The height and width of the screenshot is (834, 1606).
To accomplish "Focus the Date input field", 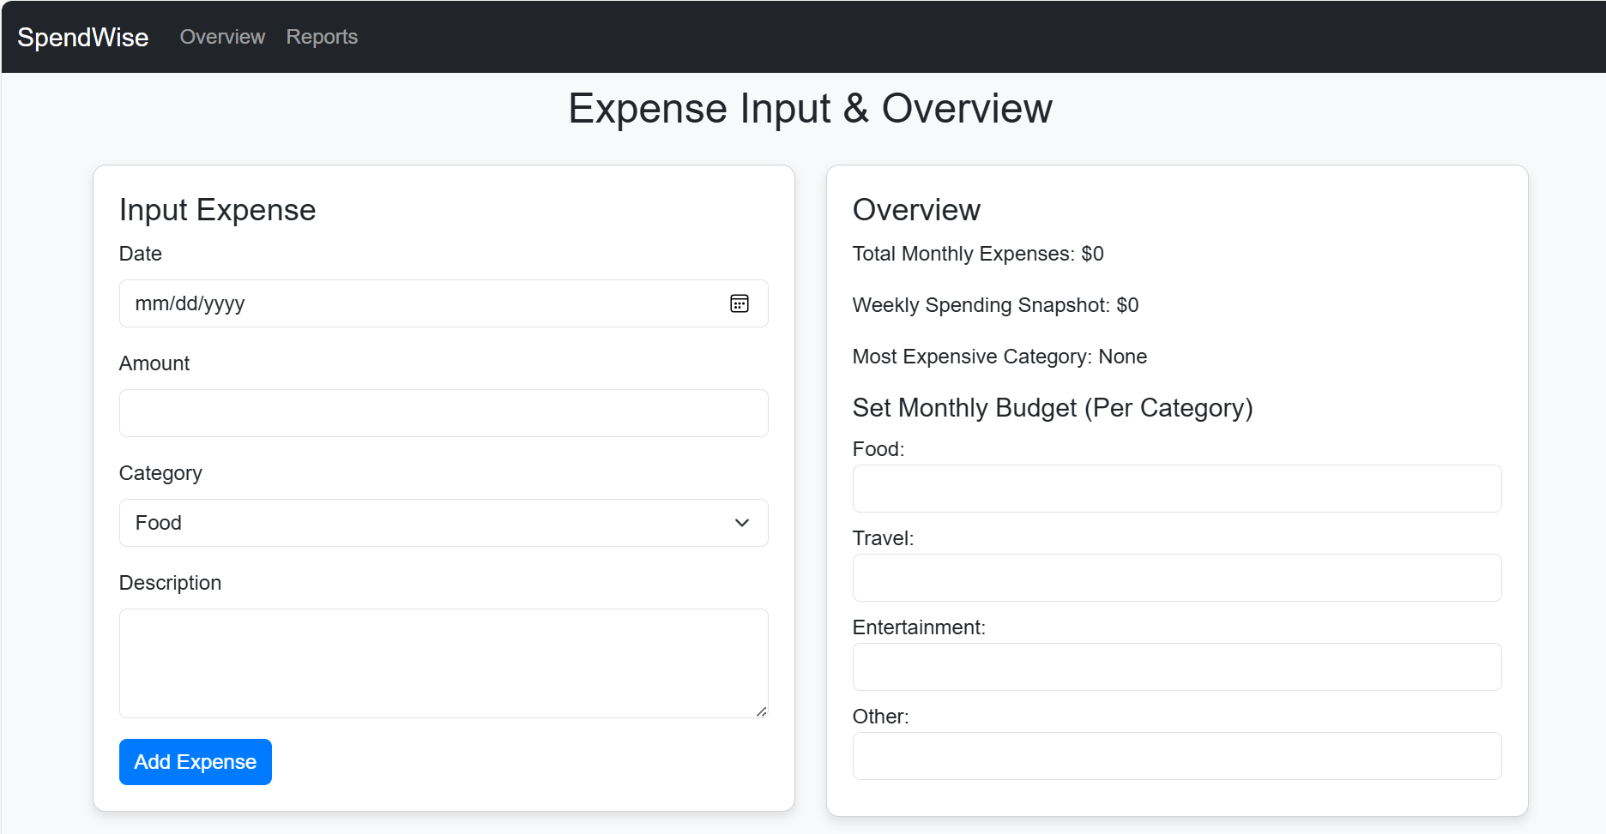I will click(x=444, y=303).
